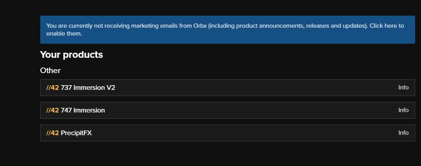Open Info for 737 Immersion V2
421x166 pixels.
click(x=403, y=87)
